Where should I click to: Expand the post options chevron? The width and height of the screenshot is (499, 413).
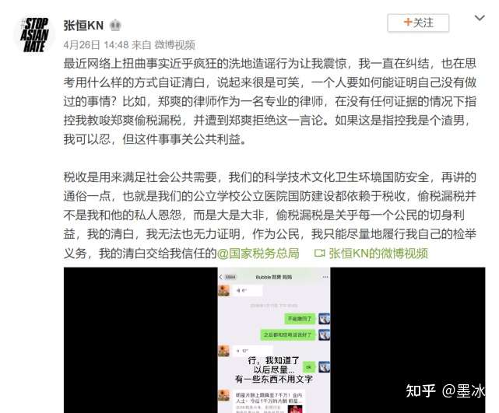[480, 18]
